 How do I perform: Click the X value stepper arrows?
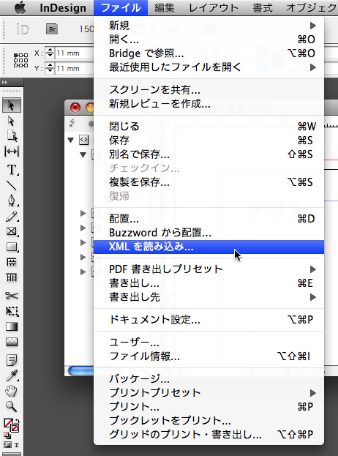[50, 53]
